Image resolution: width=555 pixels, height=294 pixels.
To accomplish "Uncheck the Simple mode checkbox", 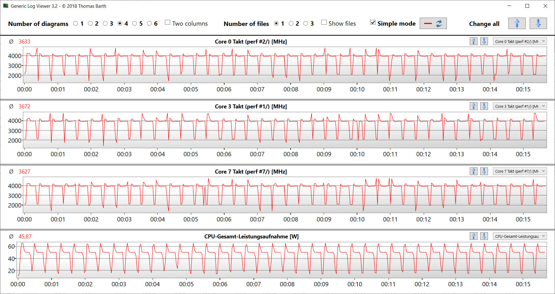I will pyautogui.click(x=373, y=23).
